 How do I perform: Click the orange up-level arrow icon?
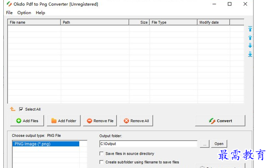pyautogui.click(x=13, y=109)
